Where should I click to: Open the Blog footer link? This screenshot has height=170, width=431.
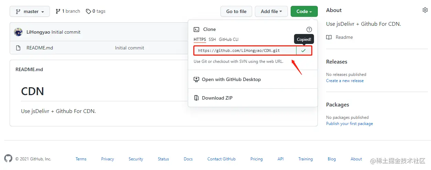coord(332,159)
